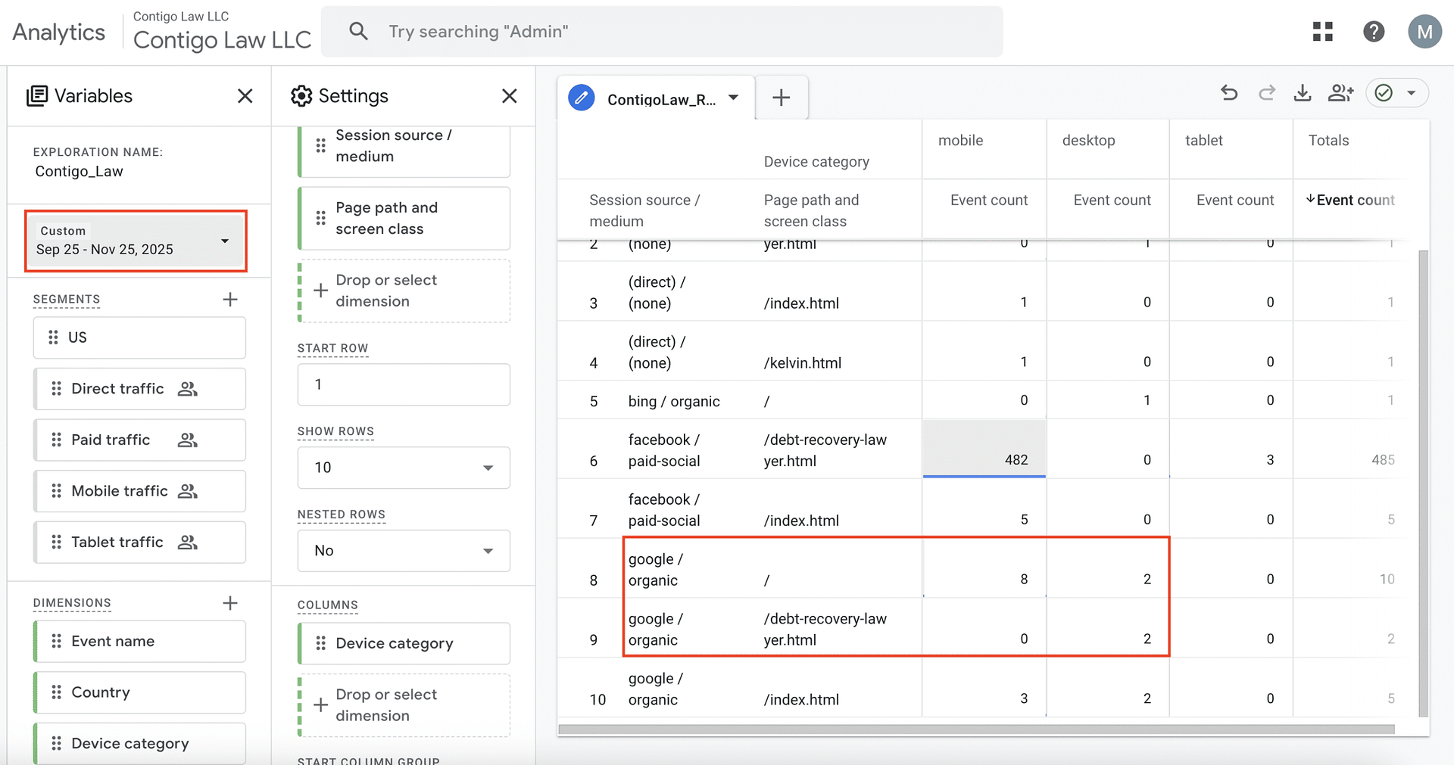Click the Start Row input field

[x=404, y=384]
